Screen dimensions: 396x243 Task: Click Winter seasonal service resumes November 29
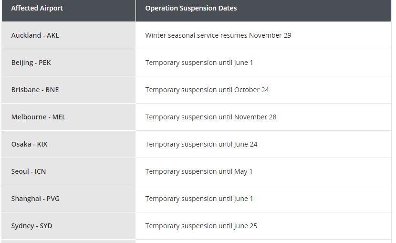(218, 35)
